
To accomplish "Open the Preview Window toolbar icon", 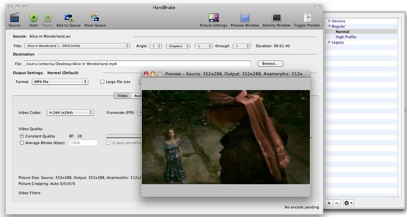I will 245,18.
